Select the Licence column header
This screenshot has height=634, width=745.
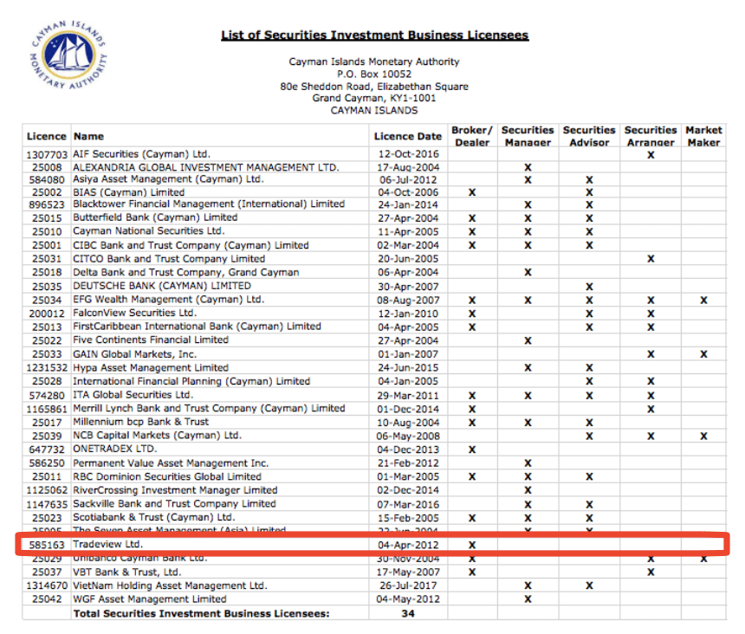click(47, 136)
